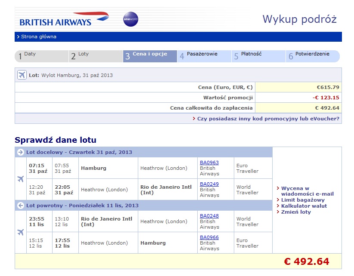Screen dimensions: 354x276
Task: Click the 07:15 31 paź departure time
Action: pyautogui.click(x=38, y=168)
